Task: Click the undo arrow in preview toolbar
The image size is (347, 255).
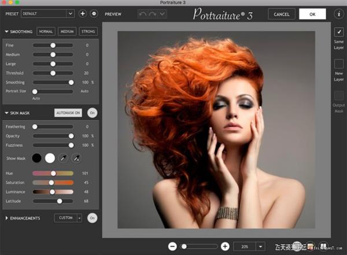Action: click(x=143, y=13)
